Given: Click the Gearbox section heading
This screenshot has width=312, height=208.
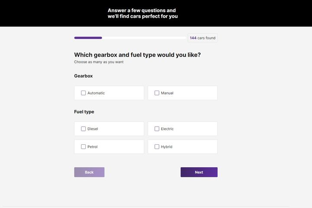Looking at the screenshot, I should point(83,76).
